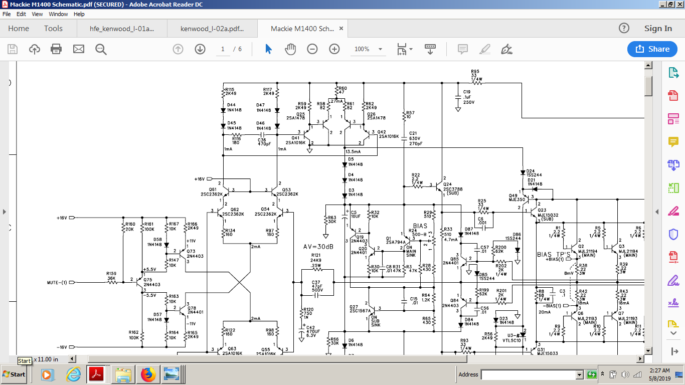
Task: Zoom out with minus icon
Action: tap(312, 49)
